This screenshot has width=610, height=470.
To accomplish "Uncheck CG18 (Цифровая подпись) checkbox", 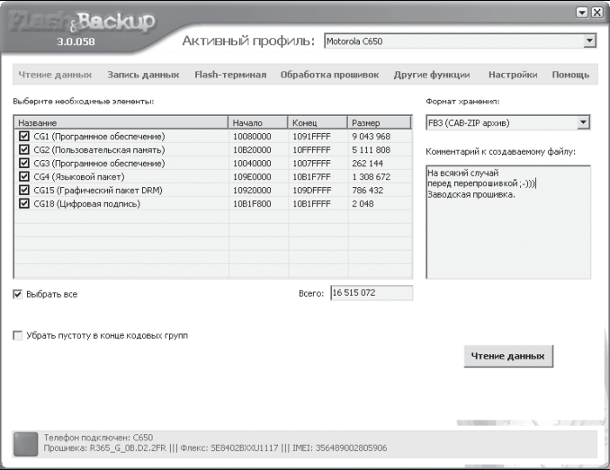I will point(24,204).
